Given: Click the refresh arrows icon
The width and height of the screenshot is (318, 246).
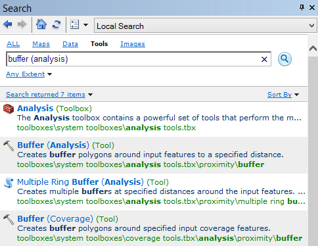Looking at the screenshot, I should click(57, 24).
